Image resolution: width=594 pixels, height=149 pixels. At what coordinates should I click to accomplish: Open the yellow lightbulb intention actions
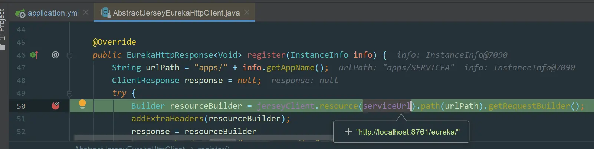click(82, 105)
